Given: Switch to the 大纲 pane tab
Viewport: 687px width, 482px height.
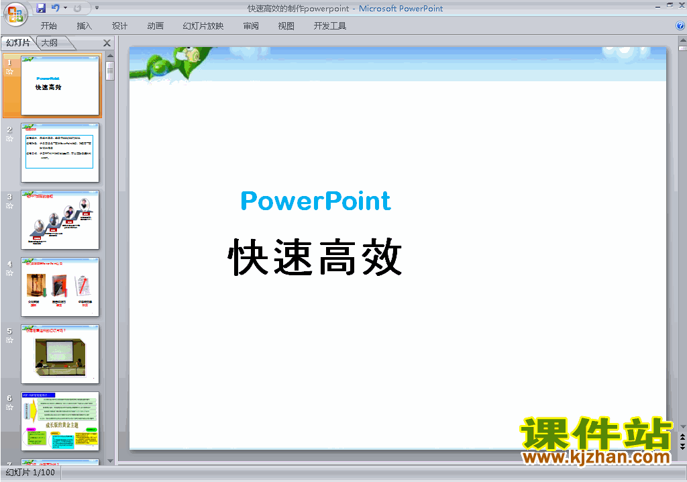Looking at the screenshot, I should [50, 42].
